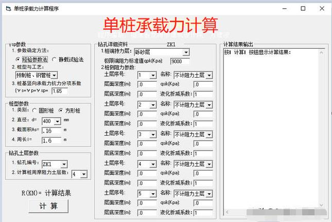Click the 1.65 resistance coefficient field
Image resolution: width=332 pixels, height=222 pixels.
pos(59,91)
